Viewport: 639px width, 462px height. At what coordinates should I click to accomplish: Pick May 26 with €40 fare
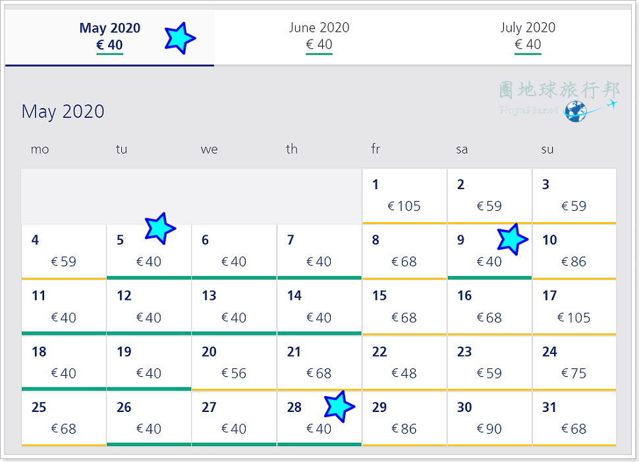149,419
